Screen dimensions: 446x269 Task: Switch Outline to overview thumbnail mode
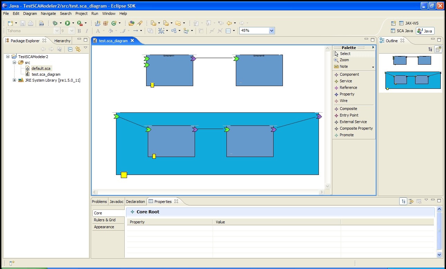pos(438,49)
